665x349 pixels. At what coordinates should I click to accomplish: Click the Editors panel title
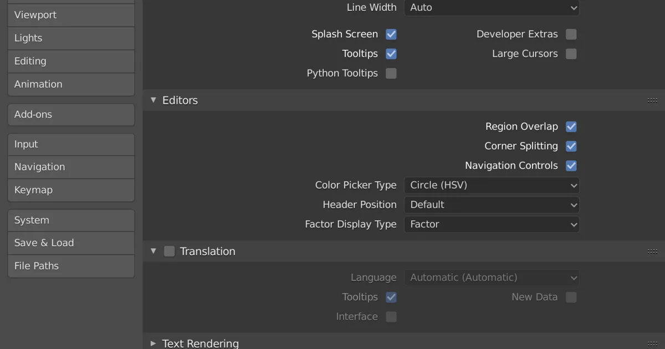[x=180, y=100]
